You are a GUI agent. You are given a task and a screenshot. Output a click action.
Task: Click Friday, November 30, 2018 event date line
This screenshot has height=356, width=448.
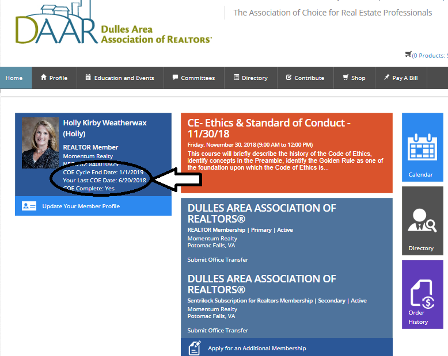tap(250, 144)
